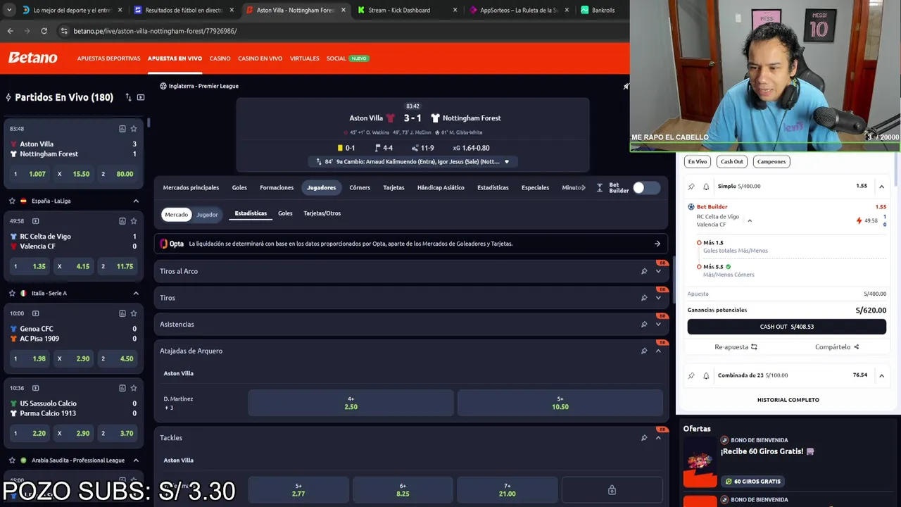Open the Virtuales menu item
Image resolution: width=901 pixels, height=507 pixels.
click(304, 58)
